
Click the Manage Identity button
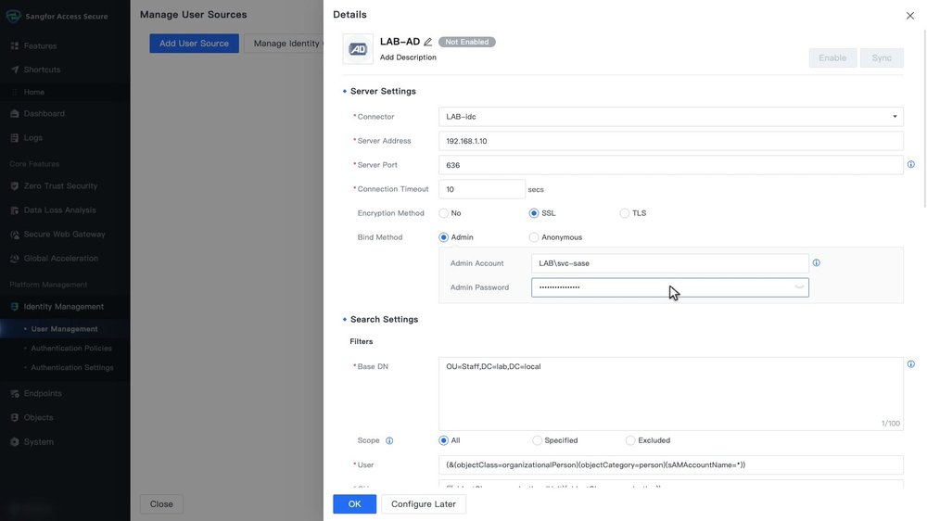[284, 44]
